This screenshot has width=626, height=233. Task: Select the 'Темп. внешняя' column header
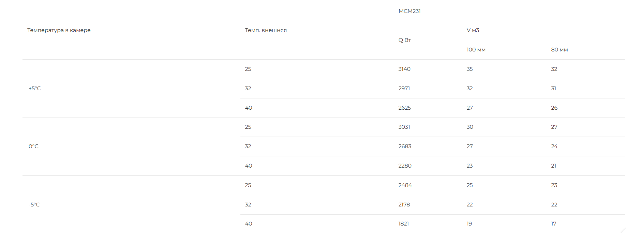266,30
